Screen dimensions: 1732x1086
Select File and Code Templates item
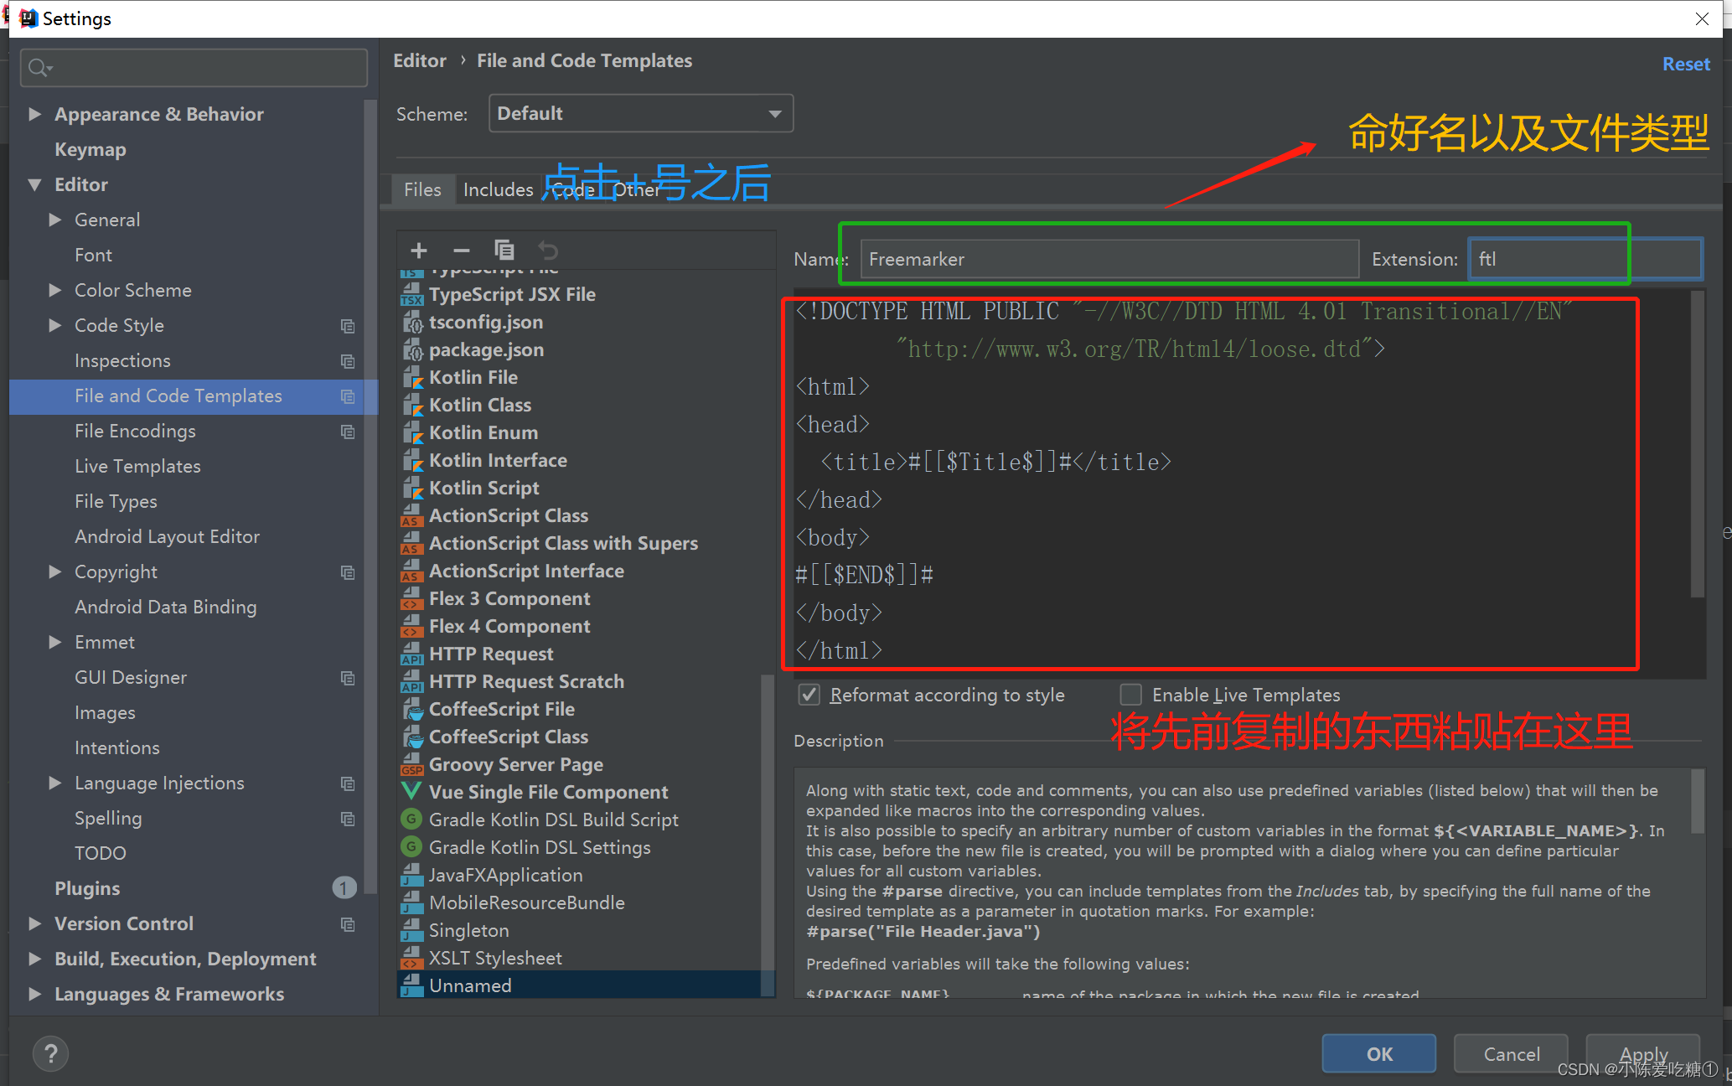tap(194, 396)
